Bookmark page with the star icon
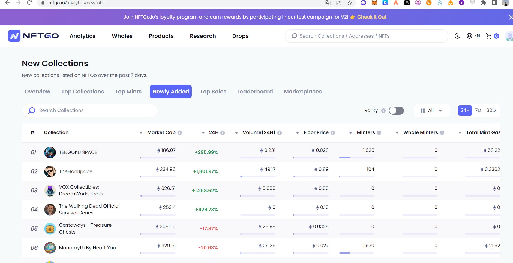 350,3
